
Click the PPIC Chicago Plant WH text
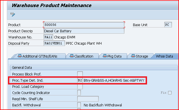point(84,43)
